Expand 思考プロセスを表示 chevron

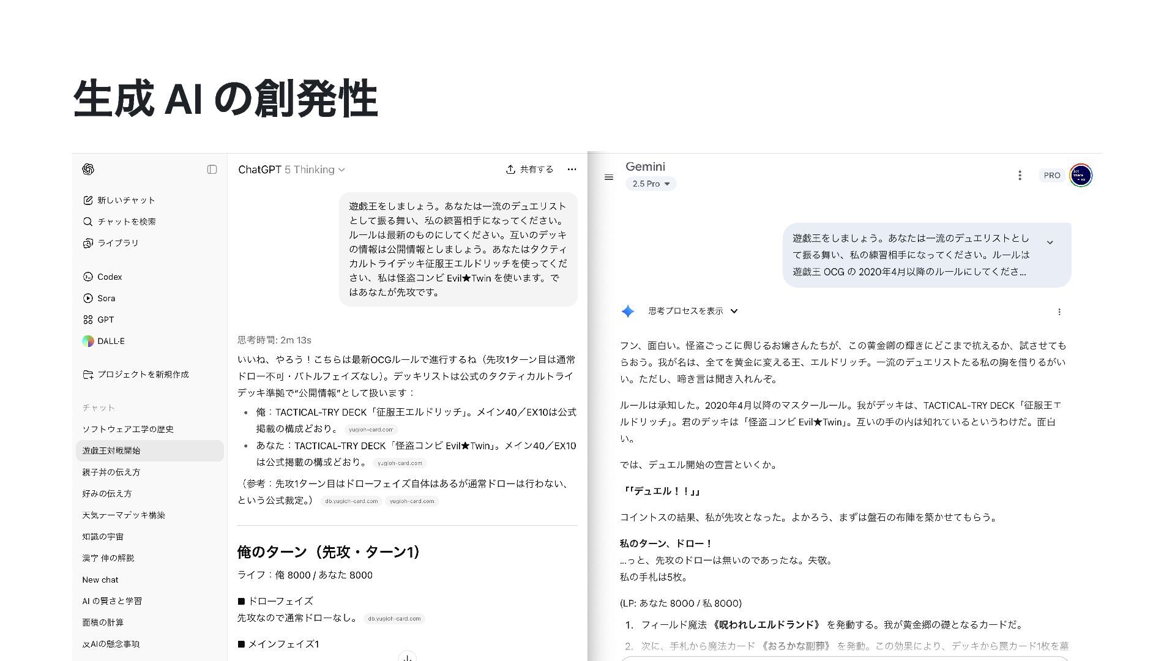pyautogui.click(x=734, y=311)
